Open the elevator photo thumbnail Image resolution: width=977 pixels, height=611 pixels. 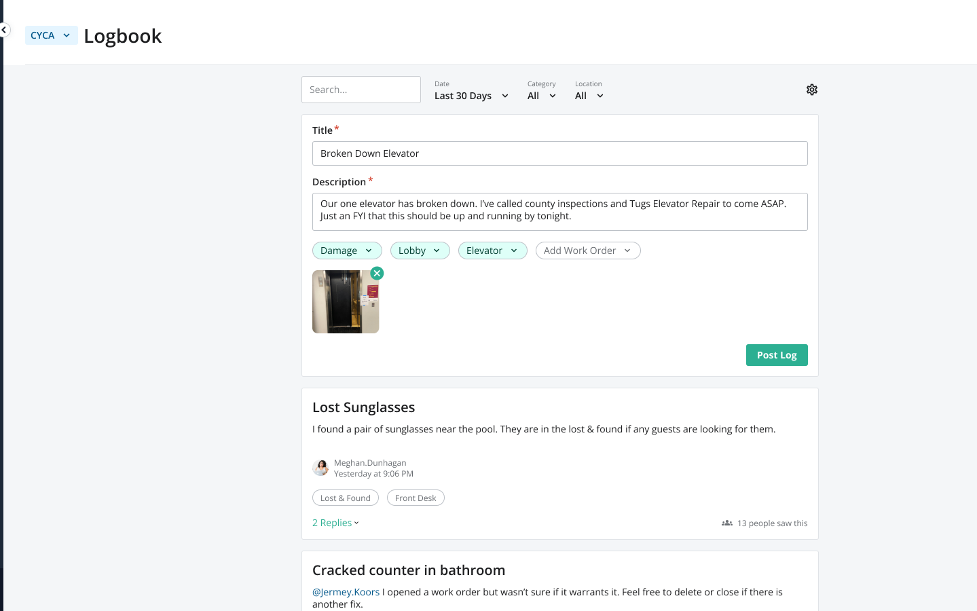(x=345, y=303)
